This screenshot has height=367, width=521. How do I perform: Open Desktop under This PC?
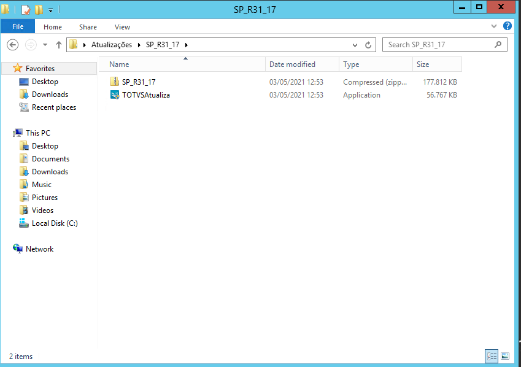pos(45,146)
